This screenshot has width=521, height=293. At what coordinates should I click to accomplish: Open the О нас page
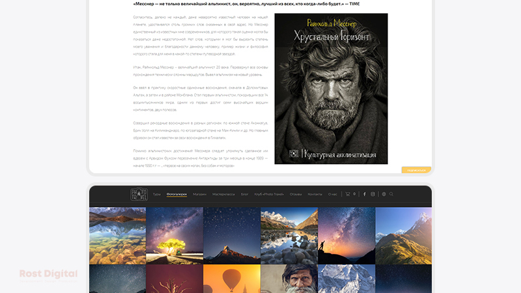(332, 194)
